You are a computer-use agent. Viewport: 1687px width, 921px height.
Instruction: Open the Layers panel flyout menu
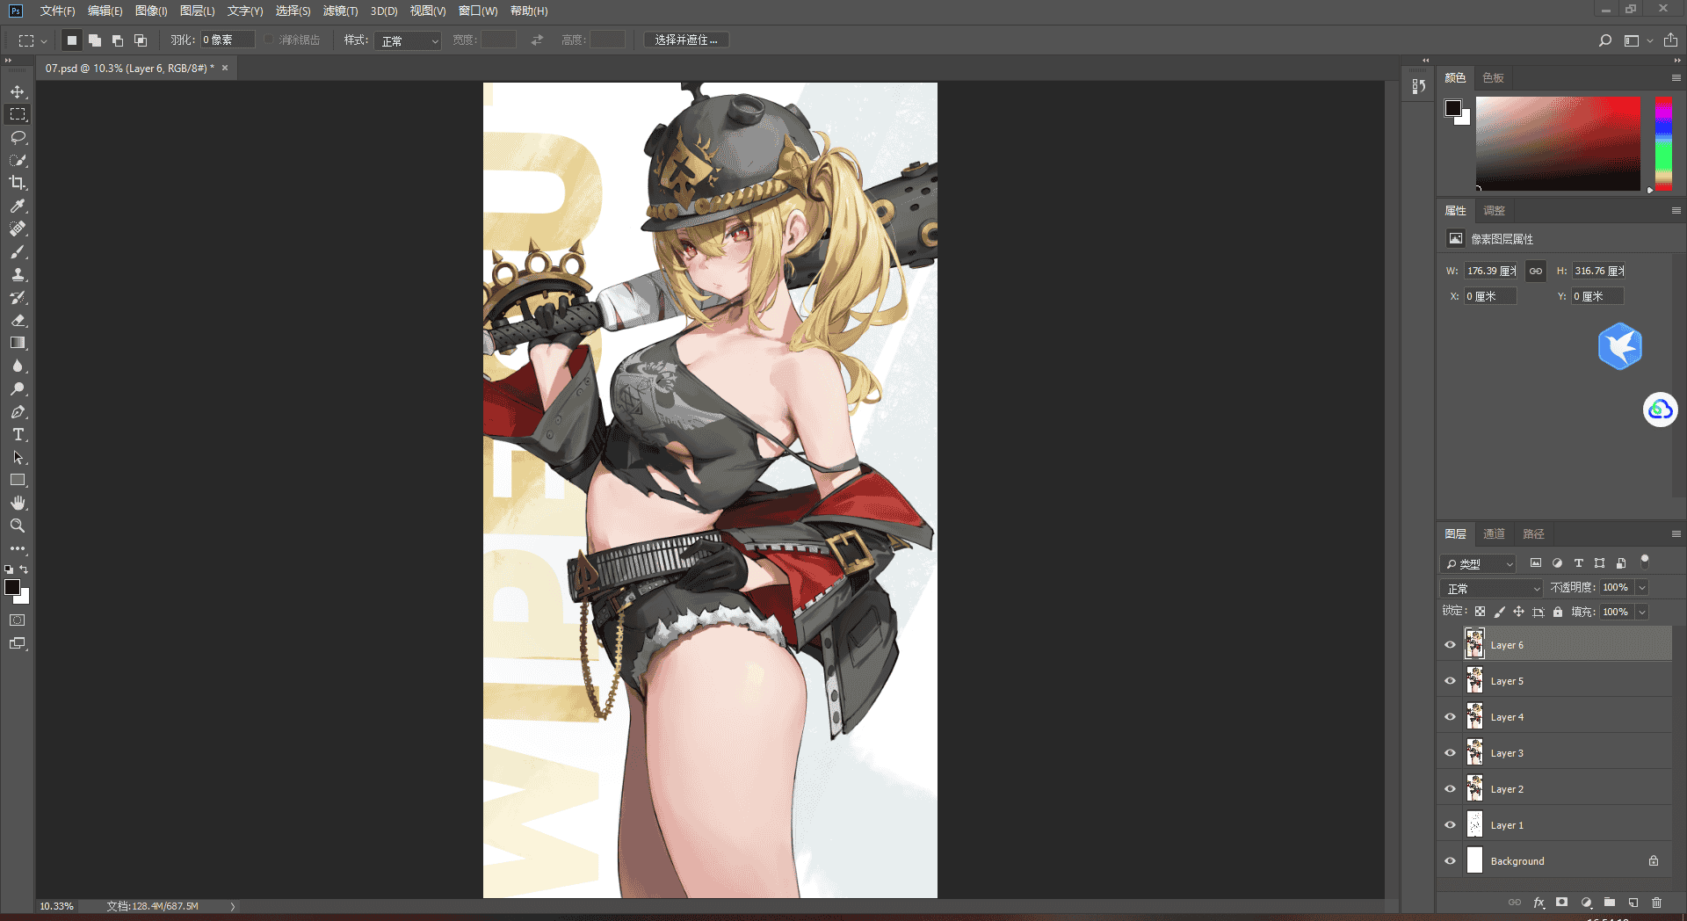pyautogui.click(x=1676, y=534)
